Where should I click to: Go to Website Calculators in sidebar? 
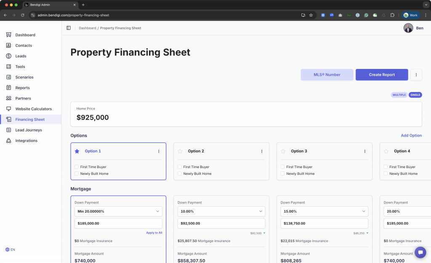point(34,109)
